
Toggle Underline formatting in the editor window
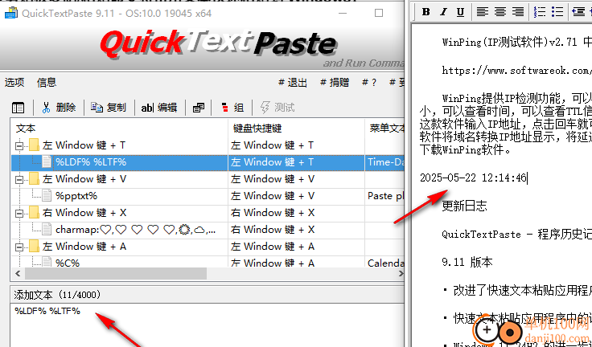[460, 12]
